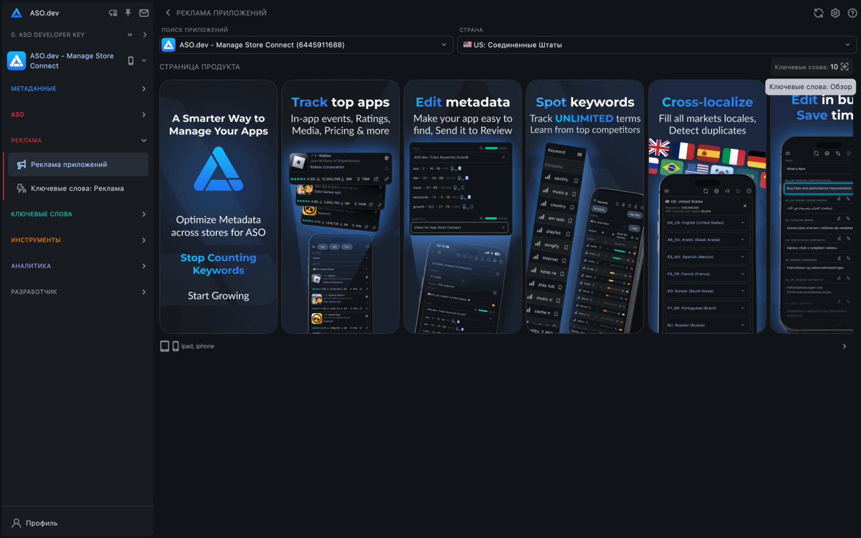Image resolution: width=861 pixels, height=538 pixels.
Task: Click the mail envelope icon in sidebar header
Action: point(144,13)
